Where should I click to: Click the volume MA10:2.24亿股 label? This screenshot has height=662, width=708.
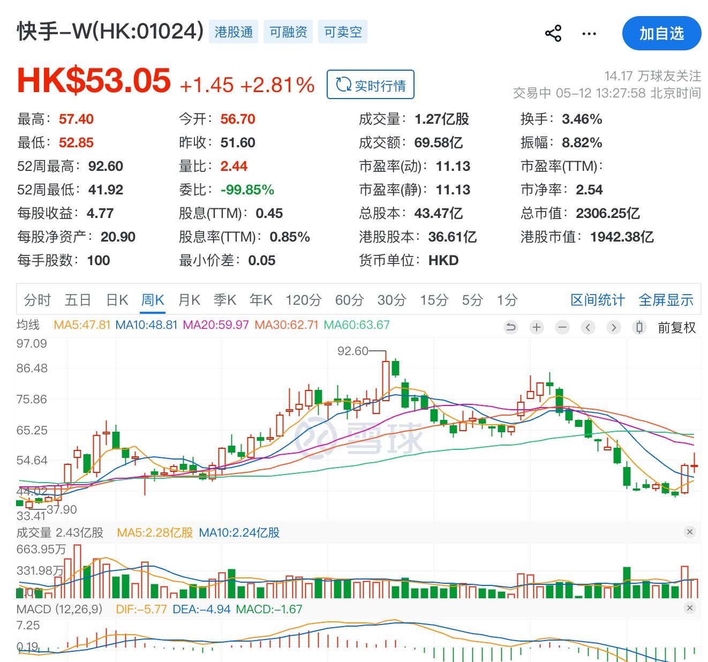[x=239, y=533]
